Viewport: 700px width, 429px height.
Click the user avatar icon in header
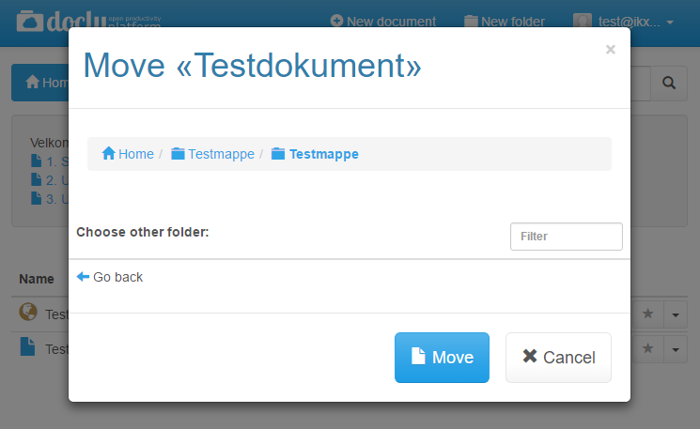(583, 21)
